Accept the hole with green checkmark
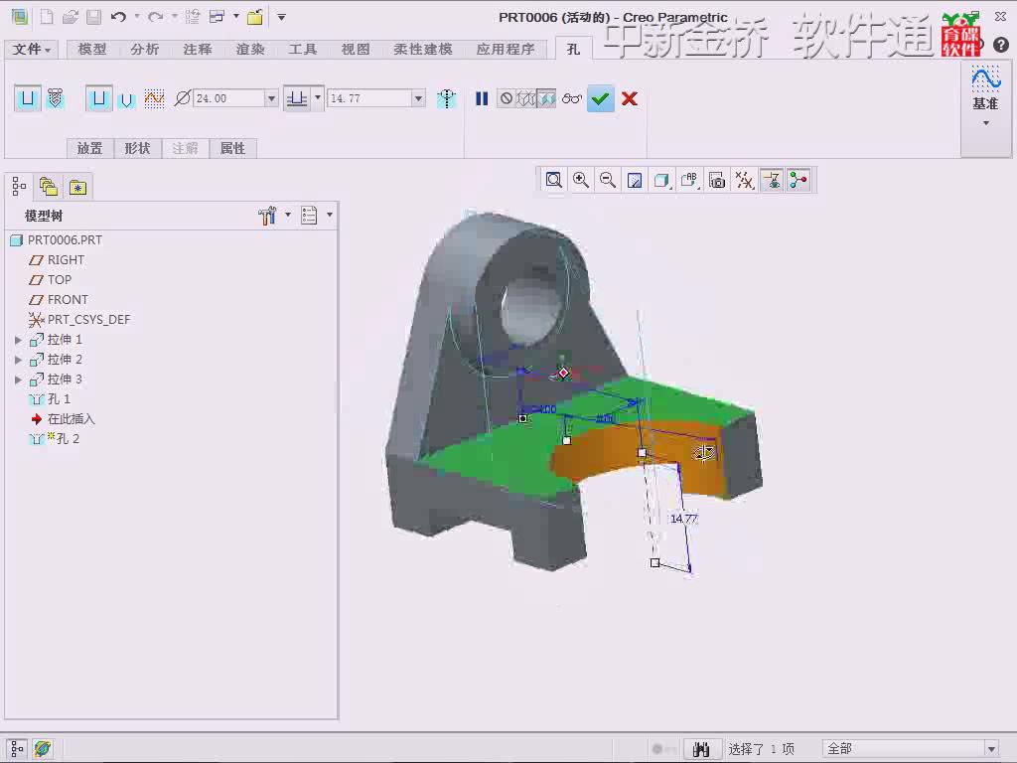Image resolution: width=1017 pixels, height=763 pixels. 601,98
